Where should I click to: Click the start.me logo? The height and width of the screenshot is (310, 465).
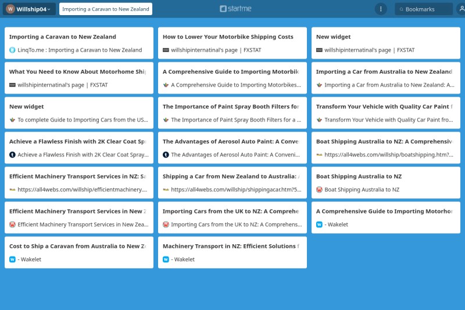tap(235, 9)
